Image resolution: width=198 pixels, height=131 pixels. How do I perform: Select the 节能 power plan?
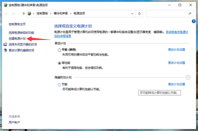59,84
